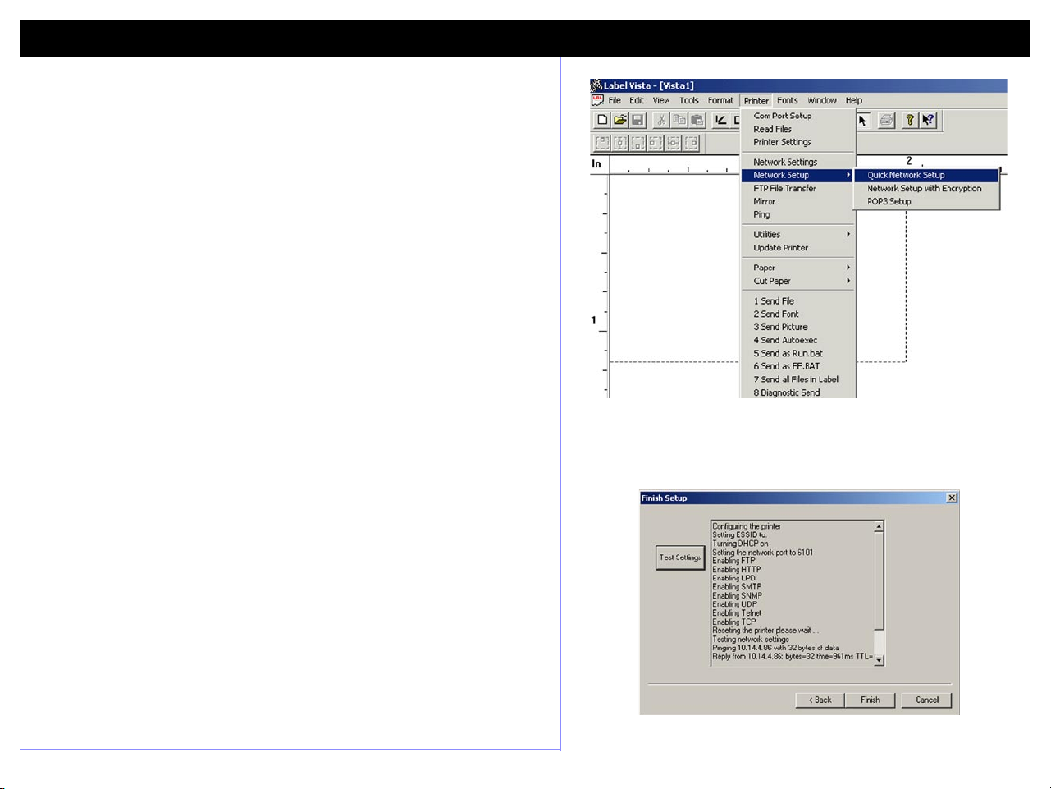Click the Paste clipboard toolbar icon
1051x789 pixels.
tap(697, 120)
